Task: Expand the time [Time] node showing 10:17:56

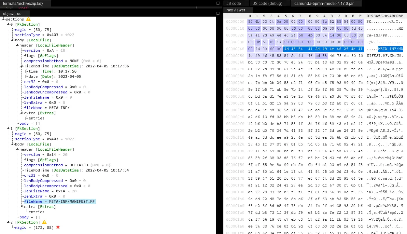Action: [26, 72]
